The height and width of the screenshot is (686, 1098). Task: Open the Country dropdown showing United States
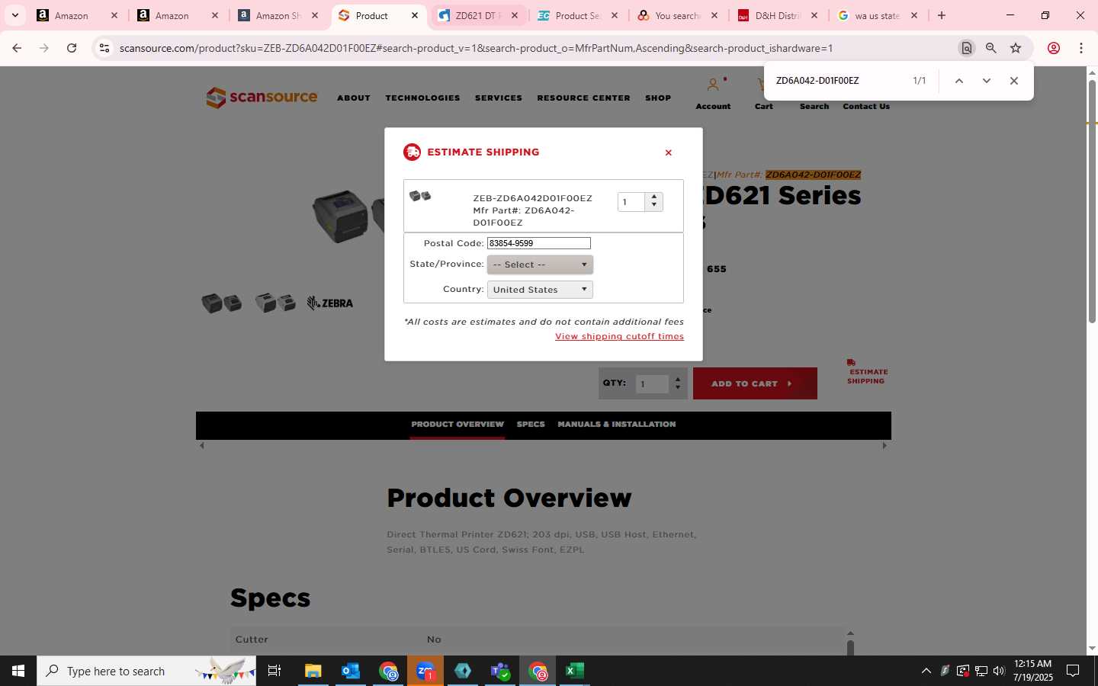(540, 290)
